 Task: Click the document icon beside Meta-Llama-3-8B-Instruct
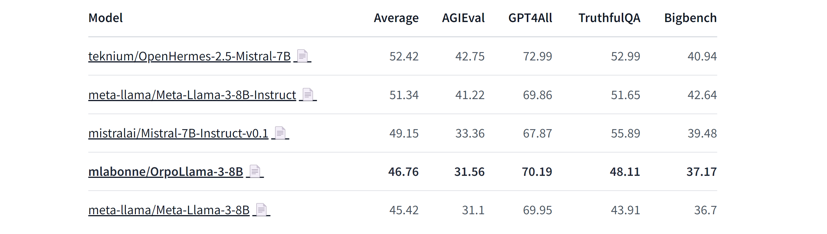coord(308,94)
